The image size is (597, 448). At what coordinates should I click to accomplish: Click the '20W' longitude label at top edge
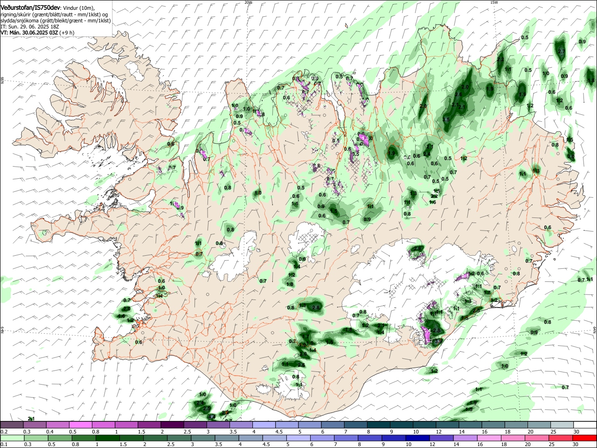pyautogui.click(x=248, y=2)
